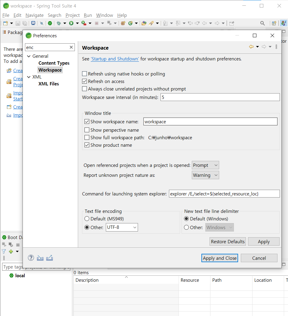Open the dropdown arrow next to Back history

[x=257, y=47]
